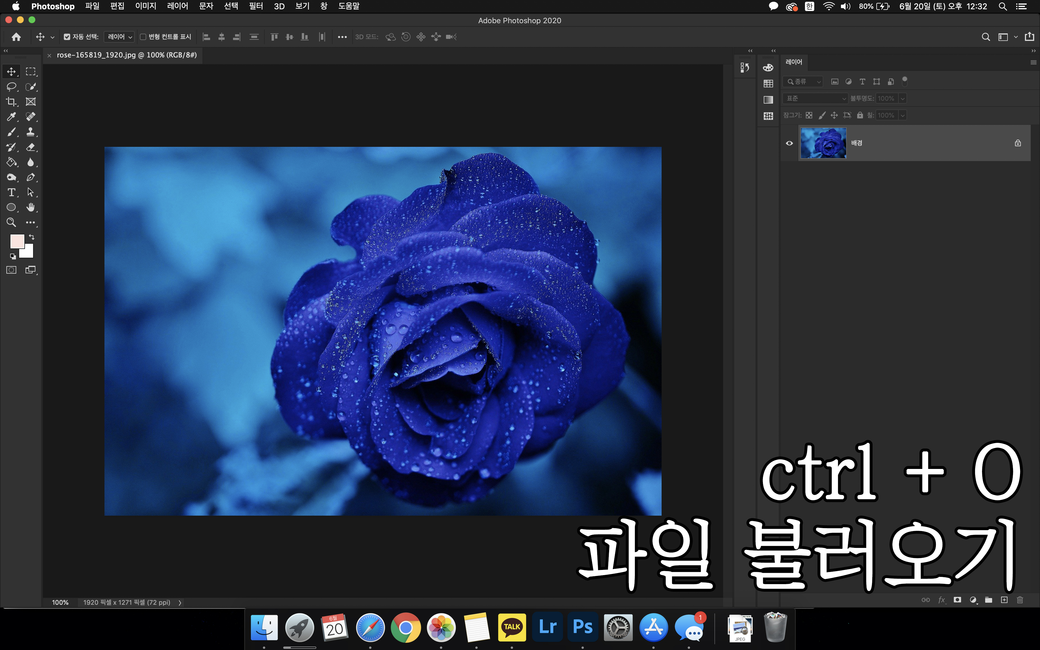1040x650 pixels.
Task: Expand the 종류 layer filter dropdown
Action: point(803,82)
